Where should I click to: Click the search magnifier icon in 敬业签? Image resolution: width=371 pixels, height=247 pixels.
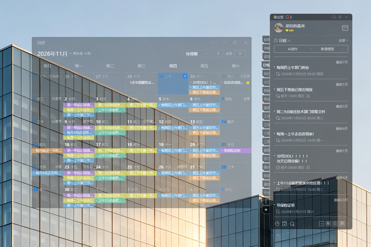292,224
